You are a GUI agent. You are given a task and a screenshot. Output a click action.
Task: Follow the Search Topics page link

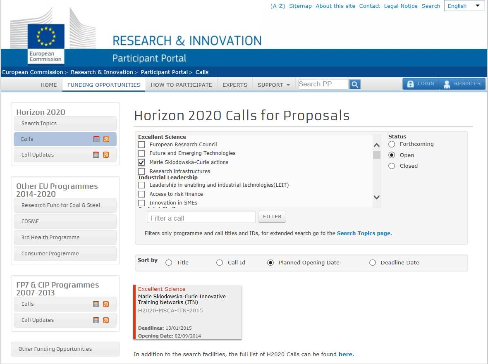pos(364,233)
